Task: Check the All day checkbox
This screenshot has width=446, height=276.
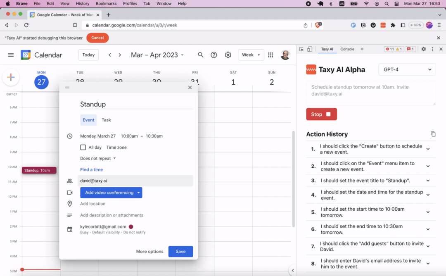Action: 83,148
